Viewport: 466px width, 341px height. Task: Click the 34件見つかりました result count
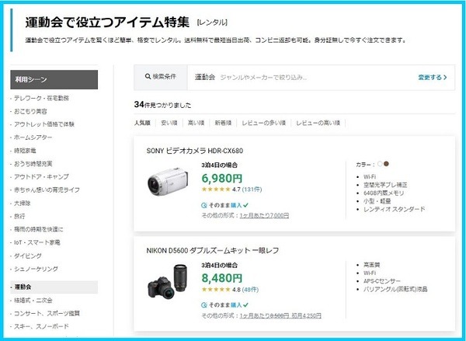[162, 105]
